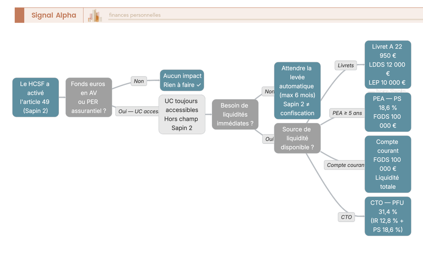Select the 'CTO — PFU 31,4 %' node
The height and width of the screenshot is (254, 423).
click(388, 216)
